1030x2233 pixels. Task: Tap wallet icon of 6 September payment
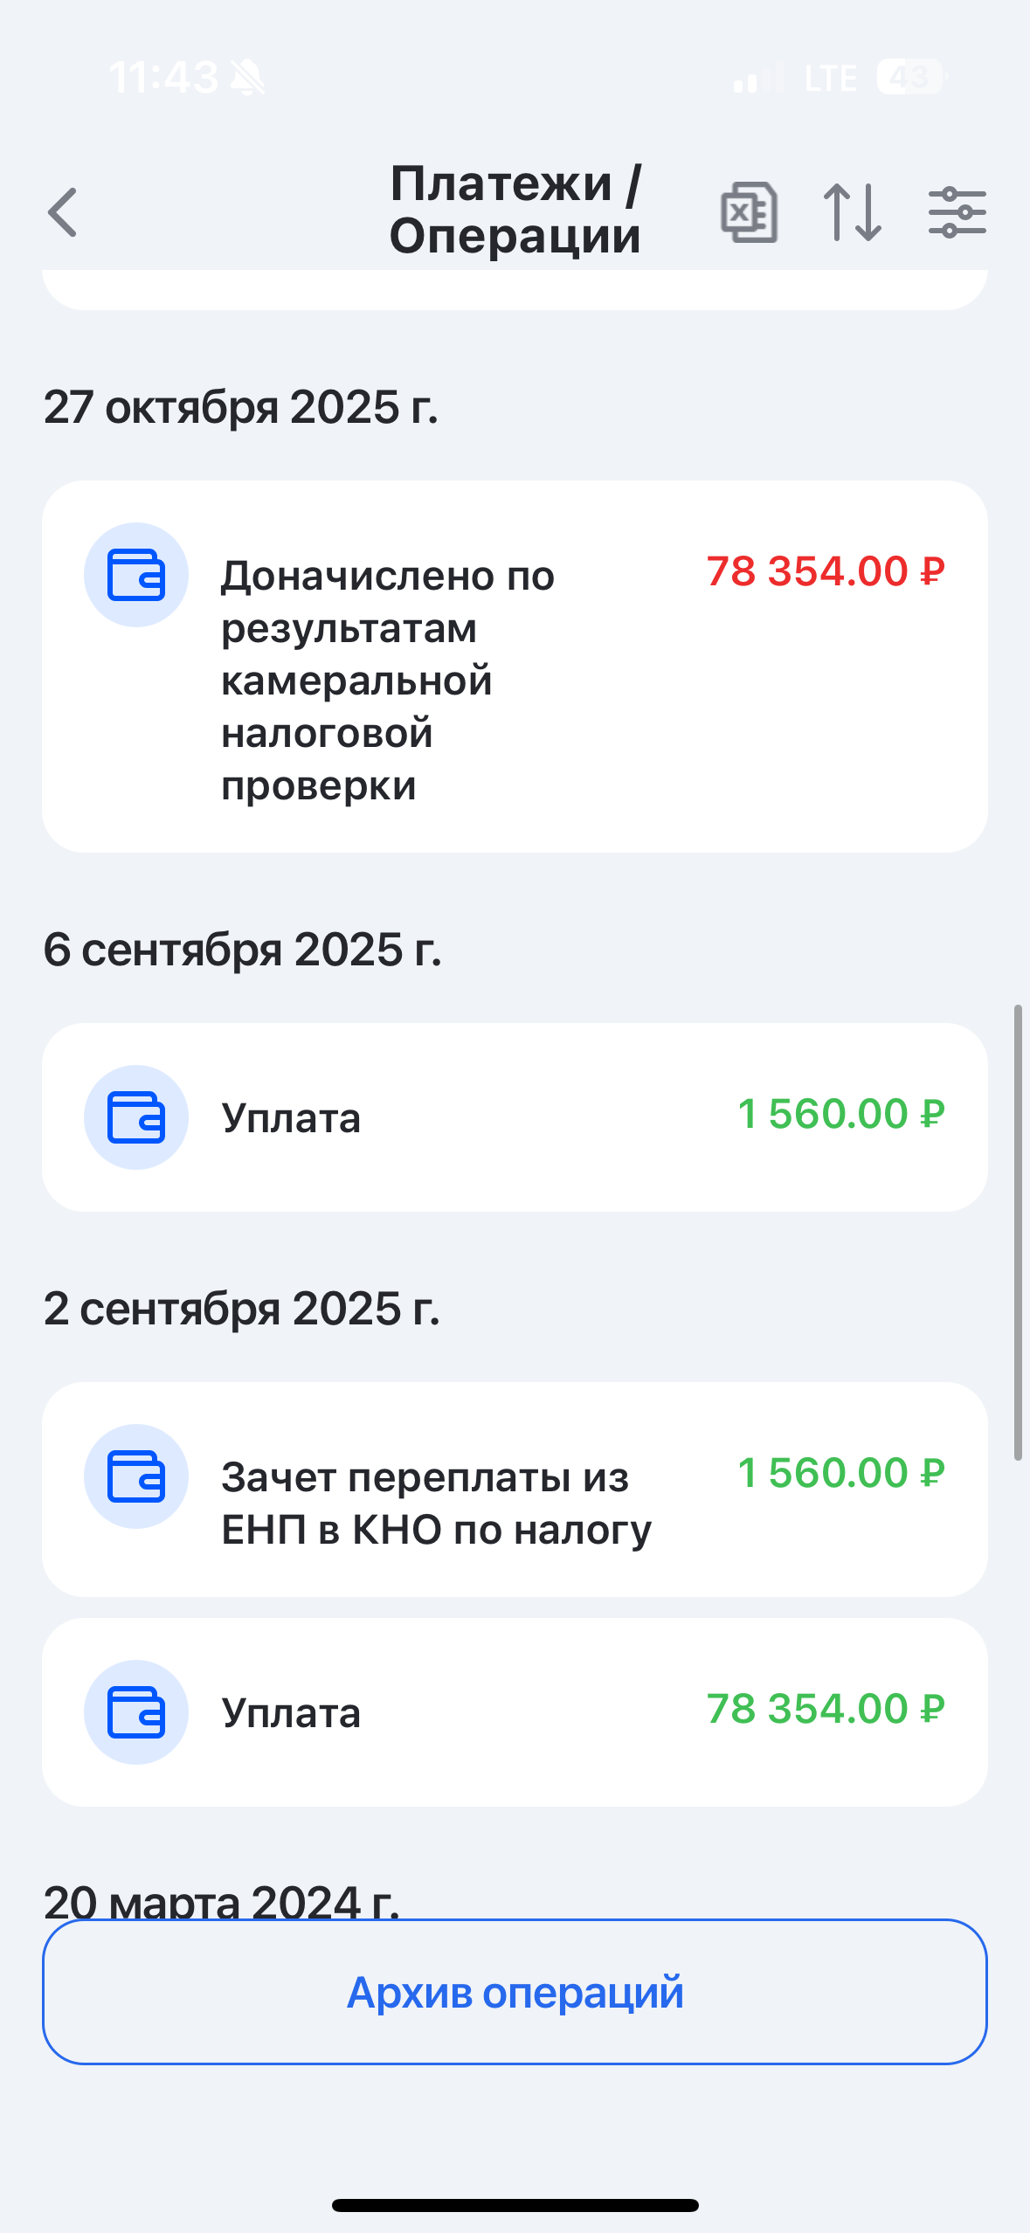136,1117
